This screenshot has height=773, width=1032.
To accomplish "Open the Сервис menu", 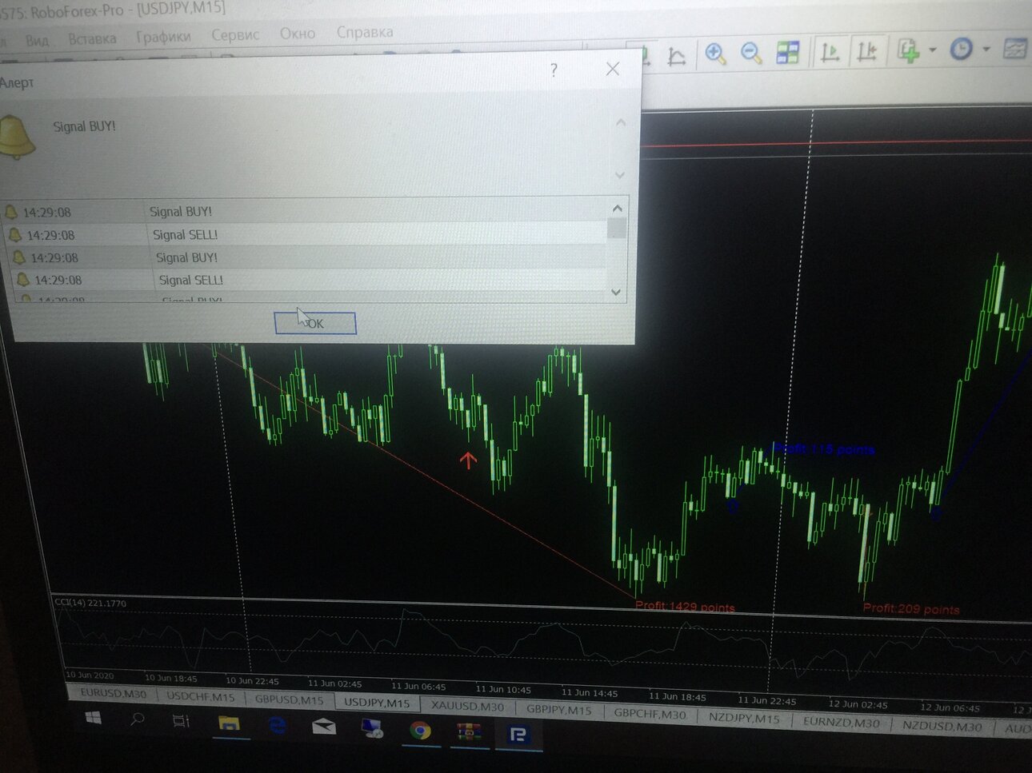I will 235,35.
